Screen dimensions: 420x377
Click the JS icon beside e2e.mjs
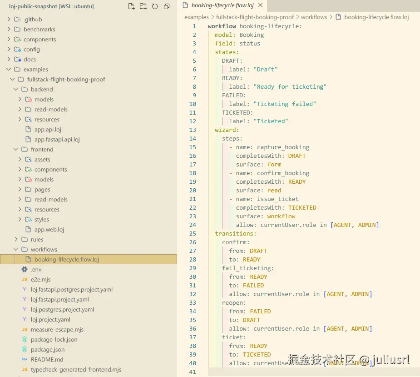pos(25,279)
